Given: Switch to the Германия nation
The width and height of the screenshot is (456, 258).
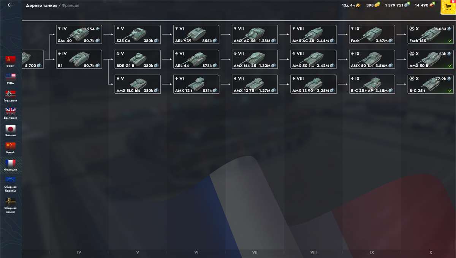Looking at the screenshot, I should coord(11,96).
